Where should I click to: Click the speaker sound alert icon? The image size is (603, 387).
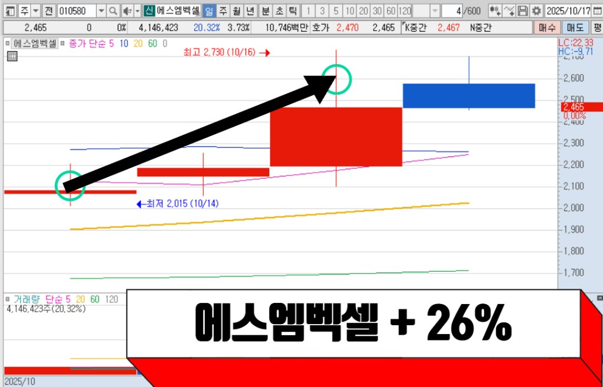[127, 11]
